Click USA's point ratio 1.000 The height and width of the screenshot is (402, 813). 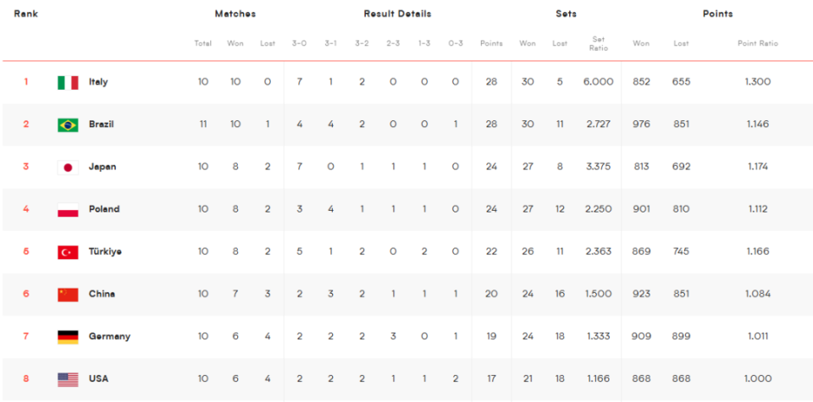click(758, 378)
